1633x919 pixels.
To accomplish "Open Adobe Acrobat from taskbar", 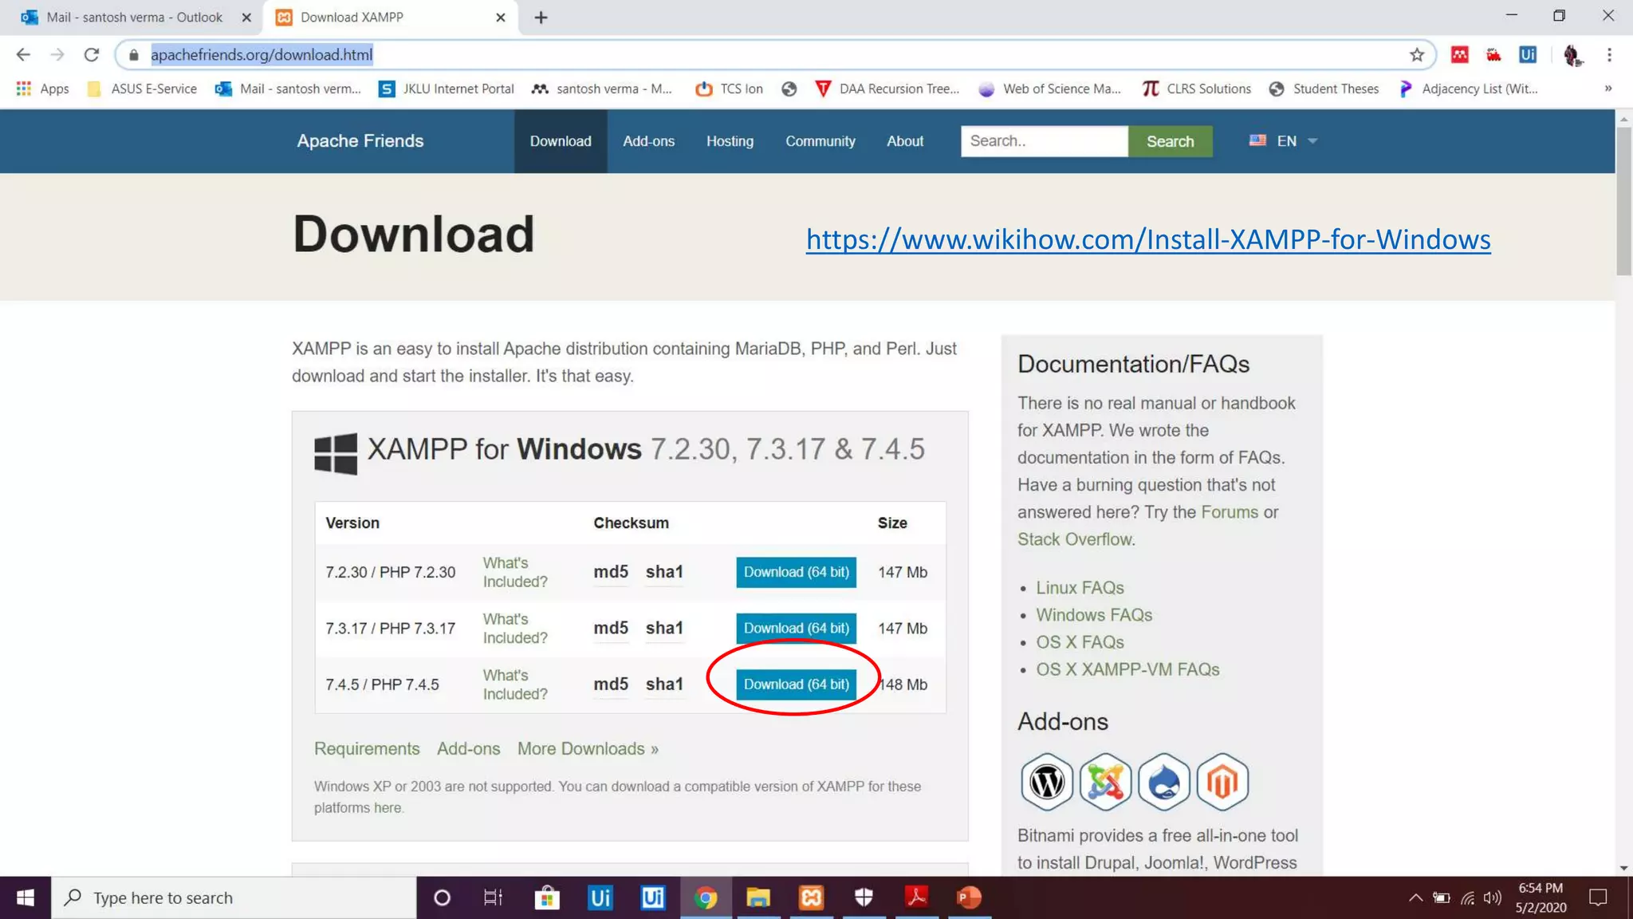I will [916, 897].
